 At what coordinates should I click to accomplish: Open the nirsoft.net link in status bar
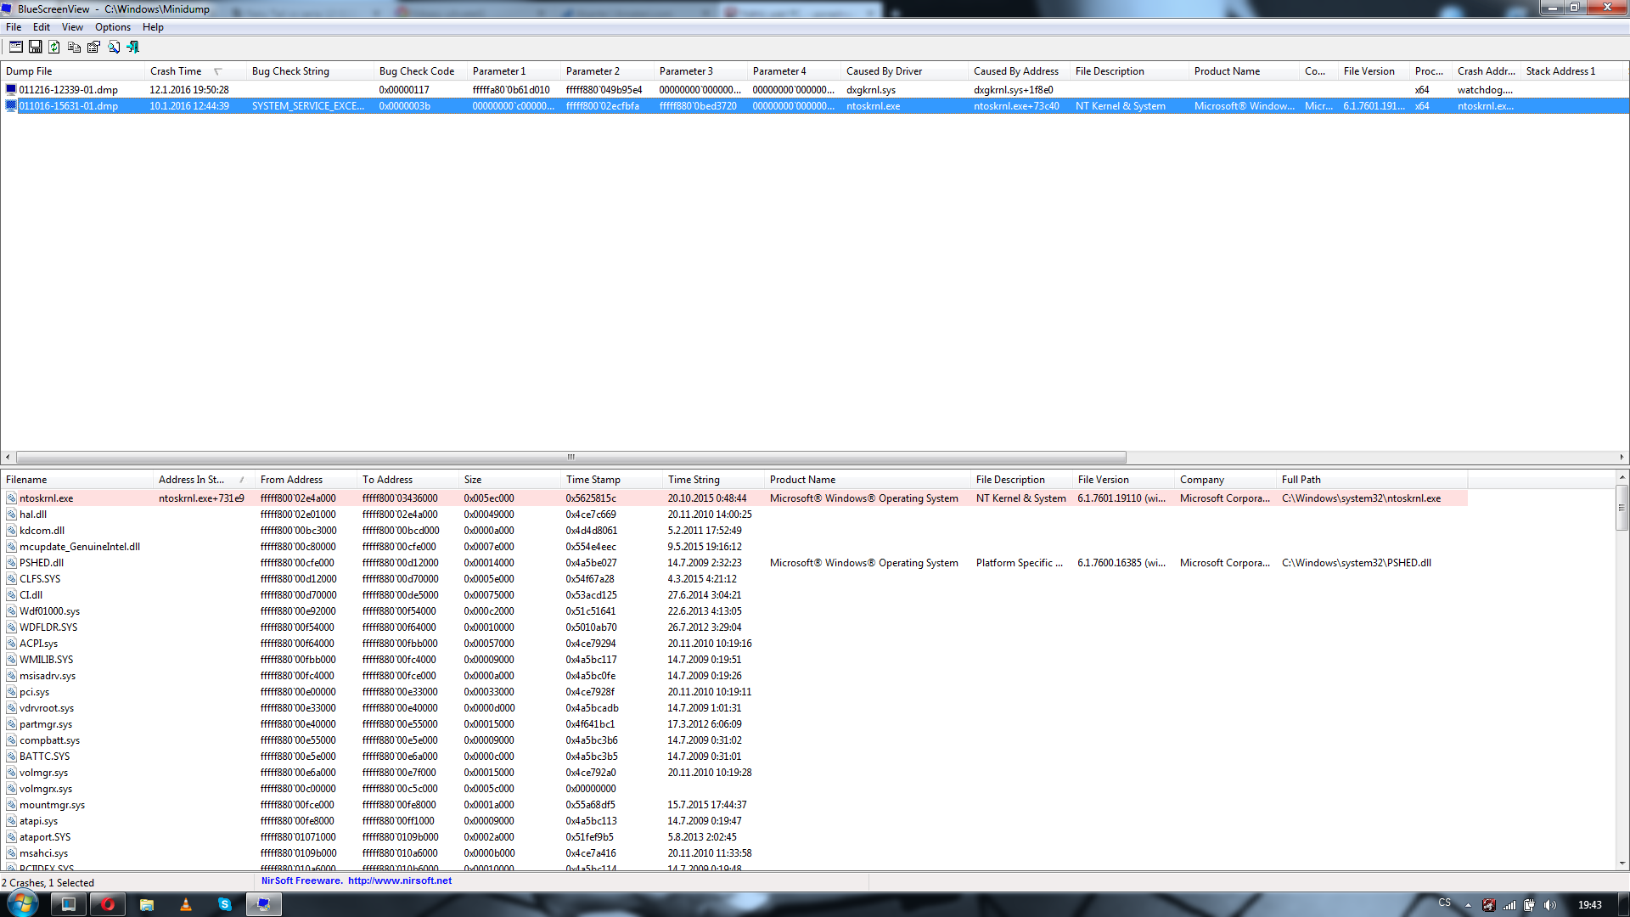(399, 881)
